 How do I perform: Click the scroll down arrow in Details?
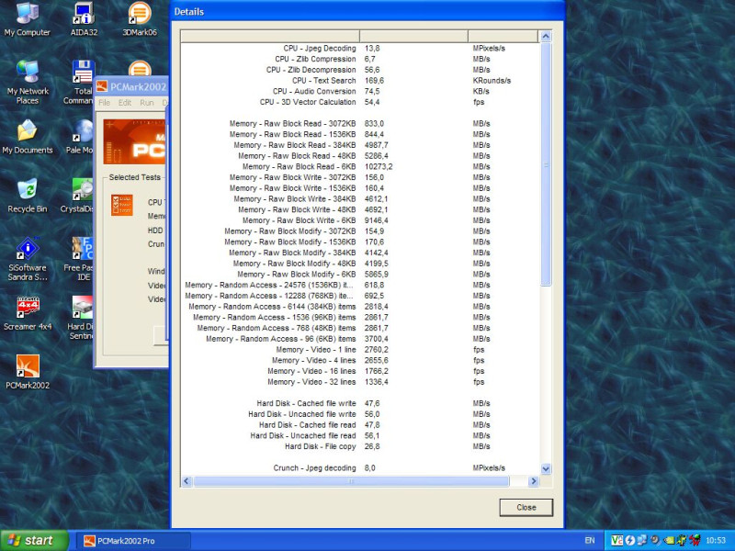[x=546, y=468]
